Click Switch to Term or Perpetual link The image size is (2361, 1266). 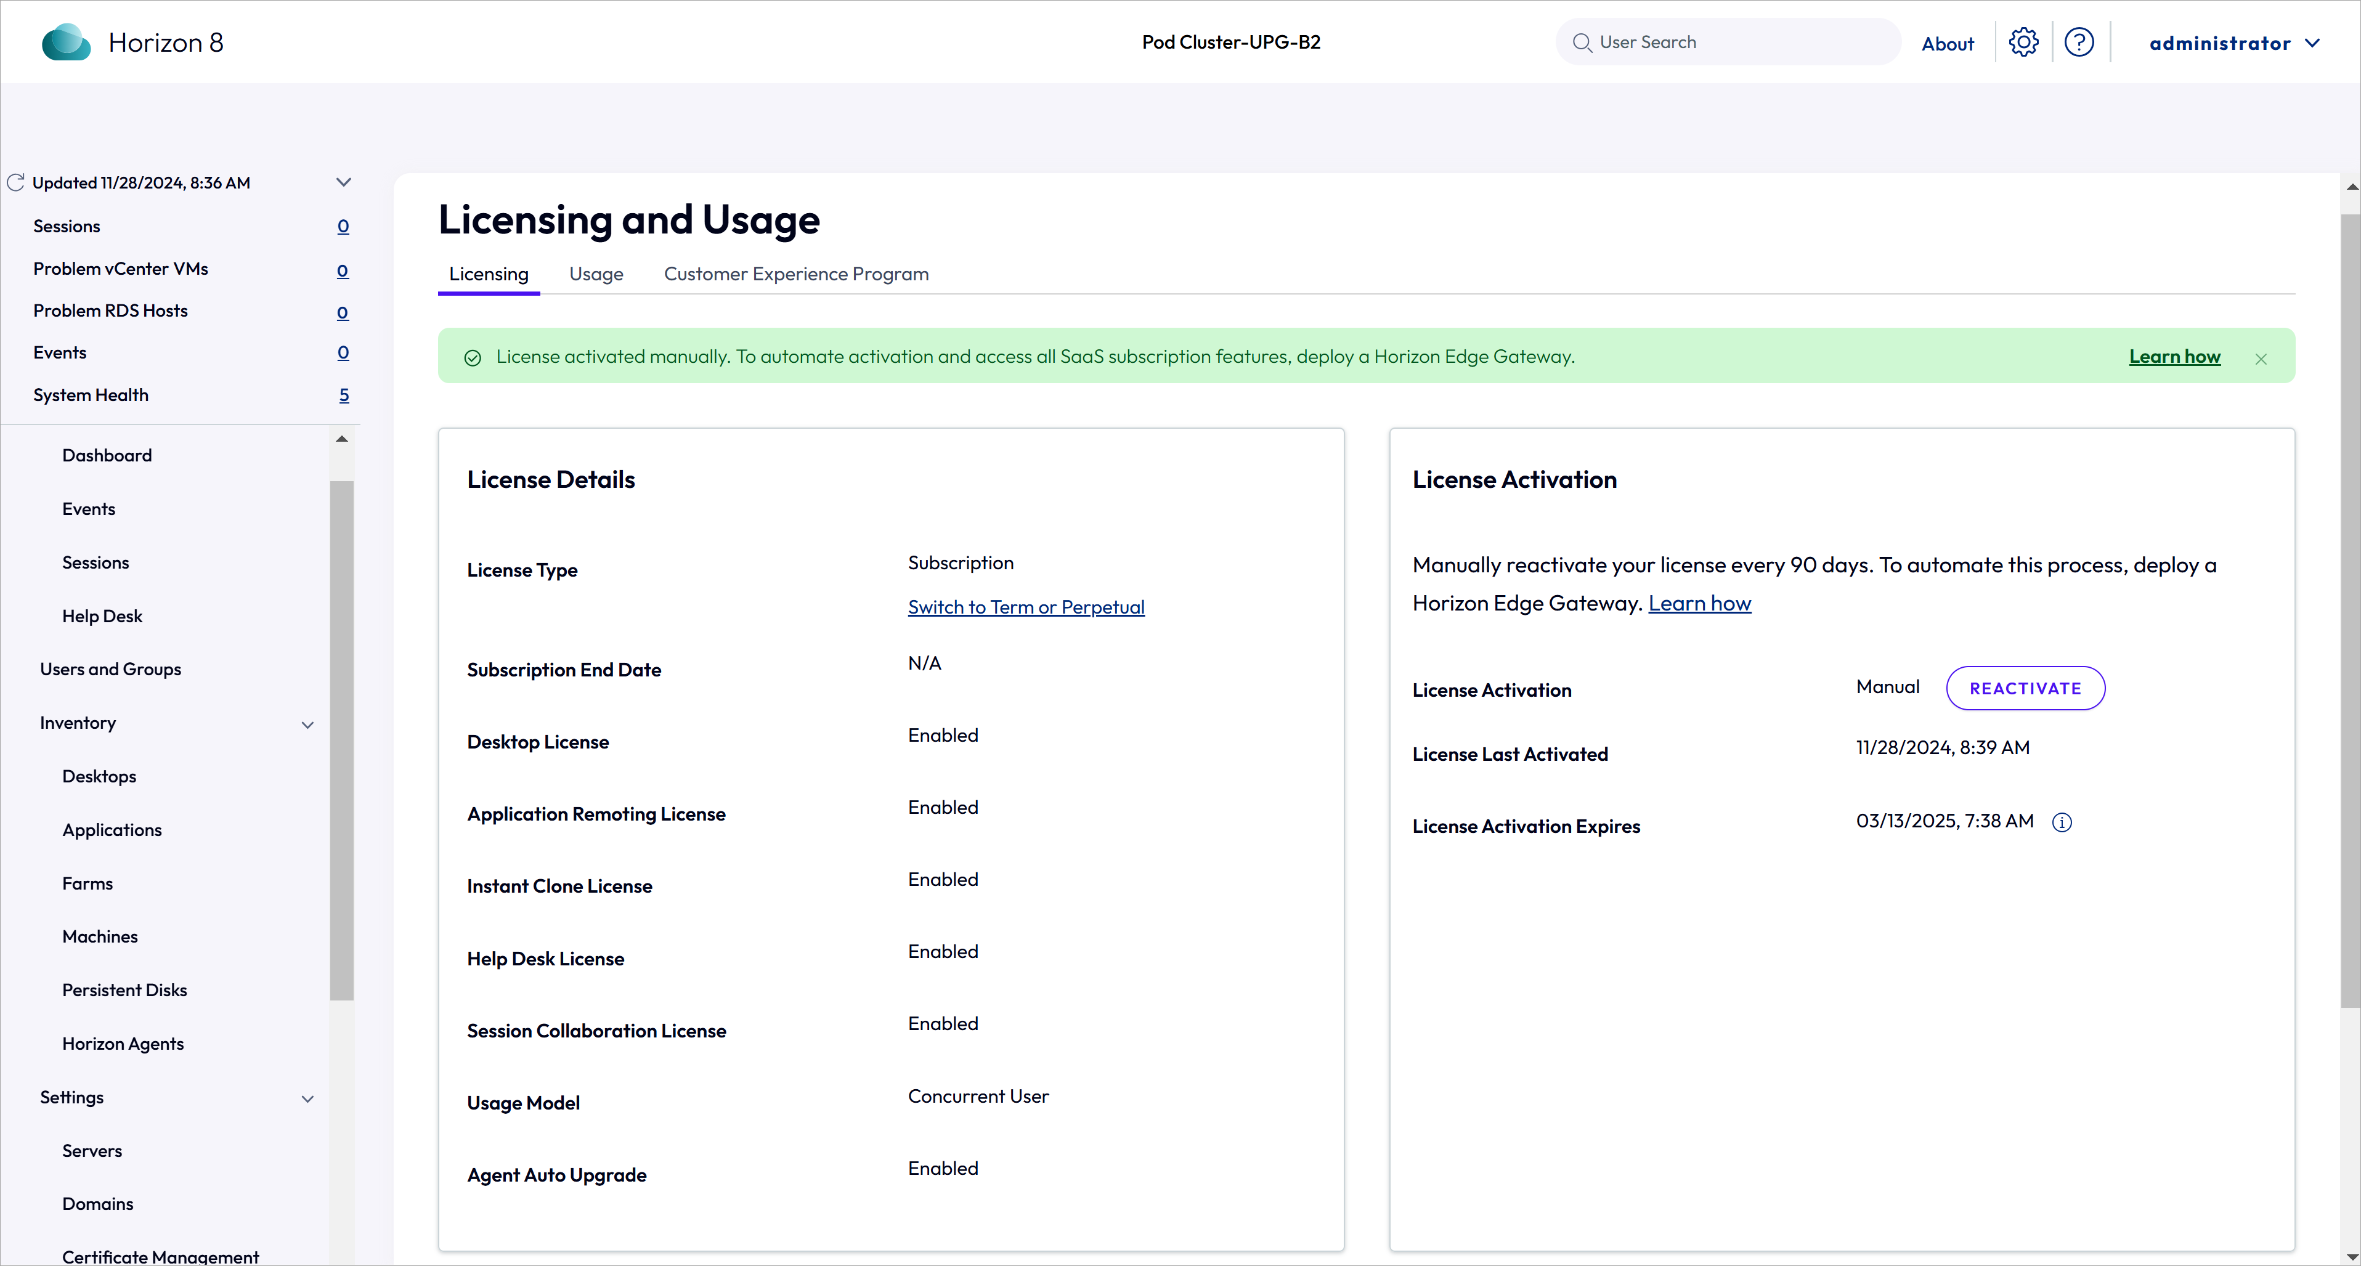(x=1026, y=607)
